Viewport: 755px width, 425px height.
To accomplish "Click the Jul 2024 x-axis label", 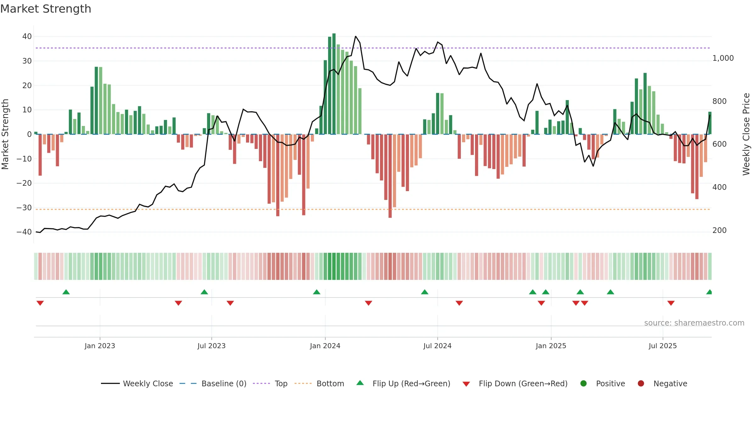I will pyautogui.click(x=437, y=346).
